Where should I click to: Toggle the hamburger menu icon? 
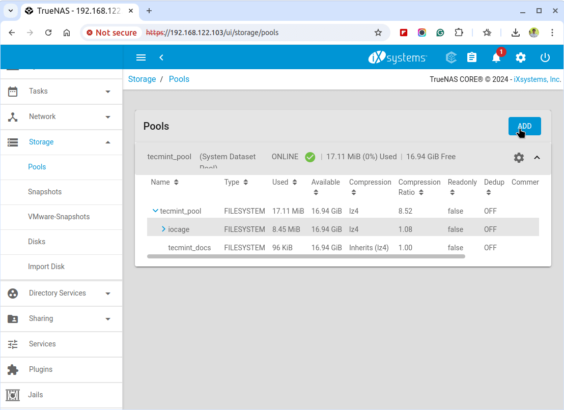pos(141,57)
